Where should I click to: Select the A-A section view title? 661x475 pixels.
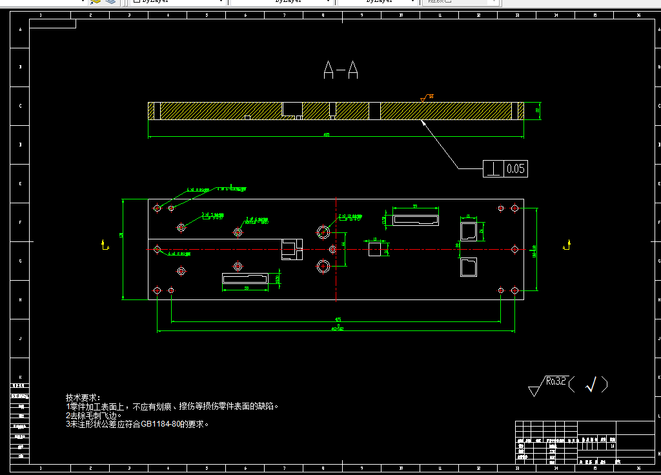pyautogui.click(x=341, y=70)
